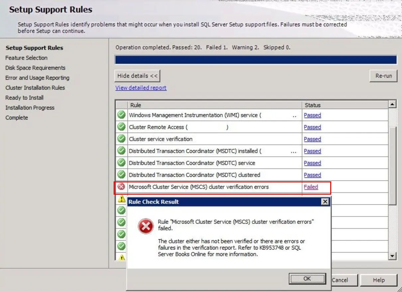Click green check icon for MSDTC service rule
Viewport: 402px width, 292px height.
click(122, 163)
